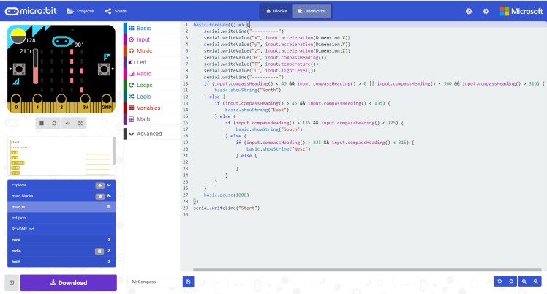
Task: Click main.ts file type icon
Action: [x=109, y=207]
